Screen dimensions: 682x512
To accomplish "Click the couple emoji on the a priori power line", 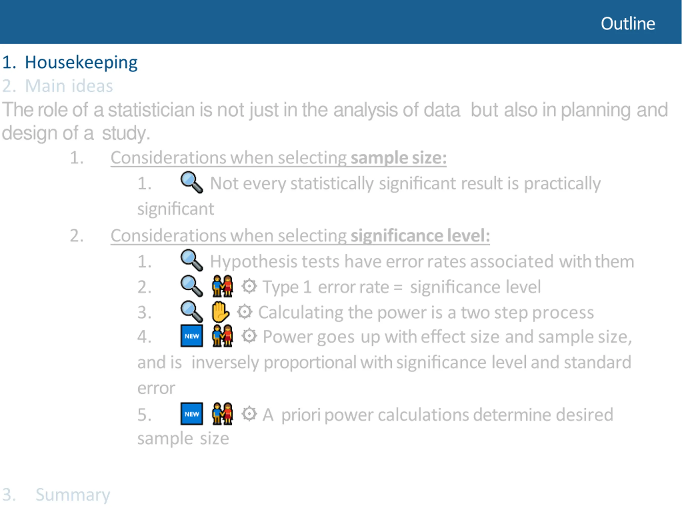I will pyautogui.click(x=222, y=414).
